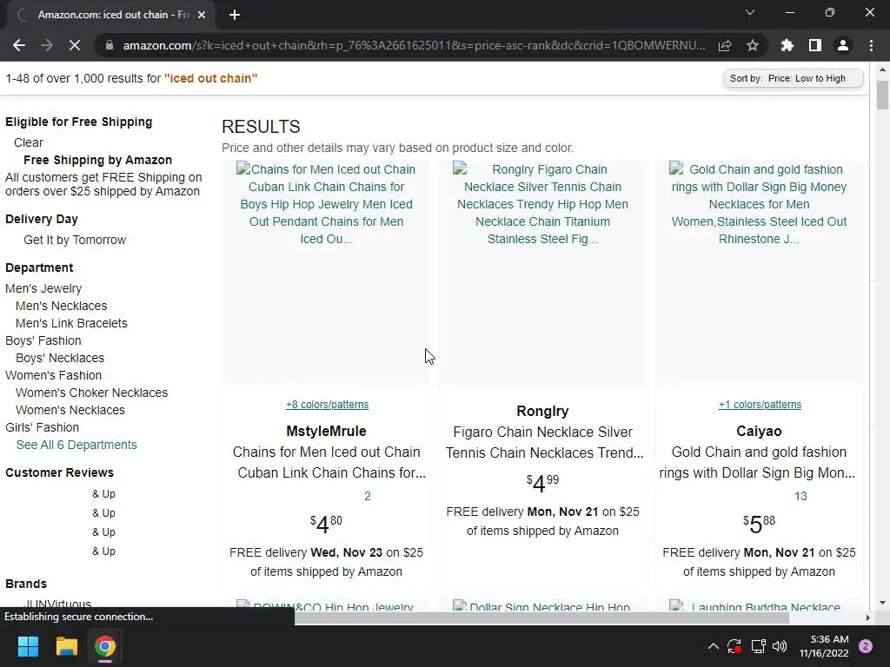
Task: Open the Windows Start menu
Action: [28, 646]
